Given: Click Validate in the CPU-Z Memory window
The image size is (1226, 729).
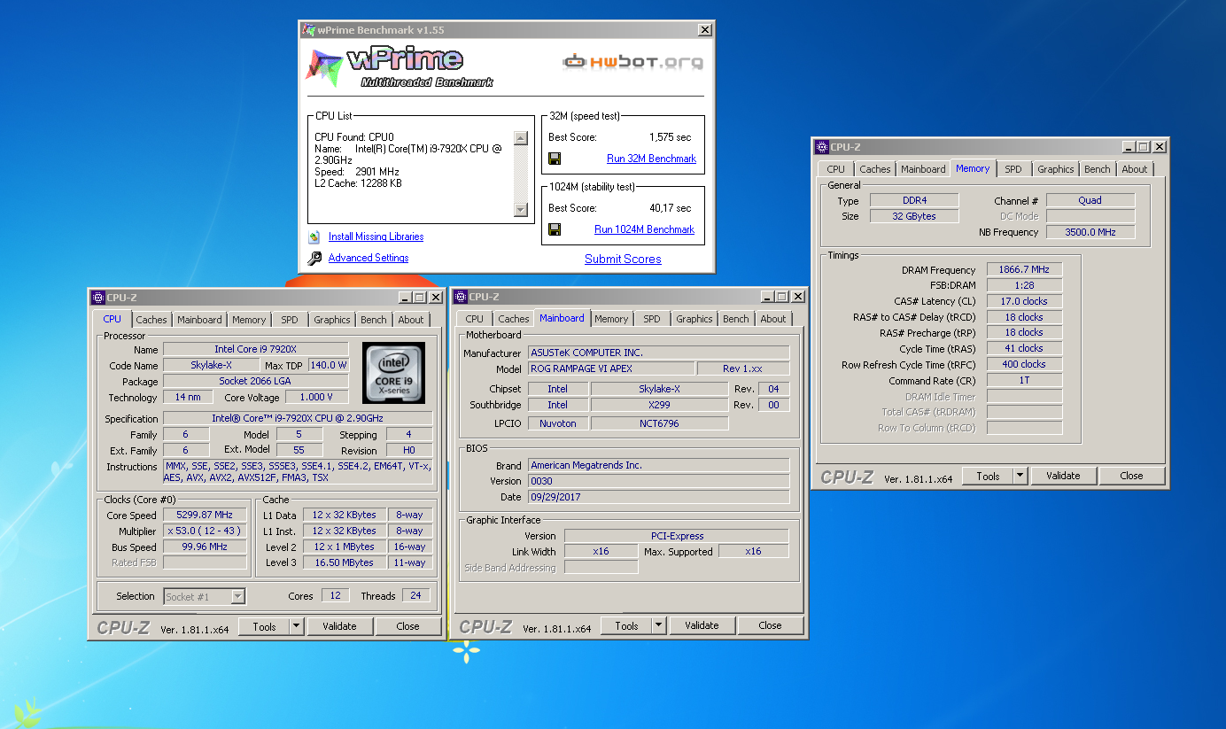Looking at the screenshot, I should coord(1063,476).
